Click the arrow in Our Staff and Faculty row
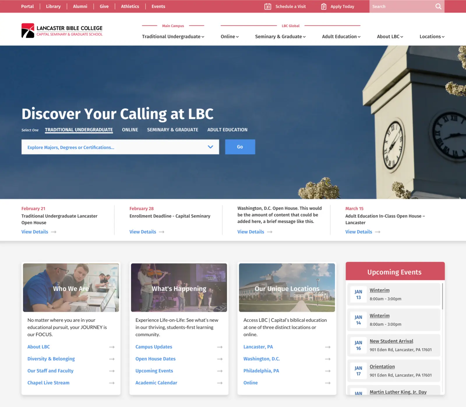 [112, 371]
